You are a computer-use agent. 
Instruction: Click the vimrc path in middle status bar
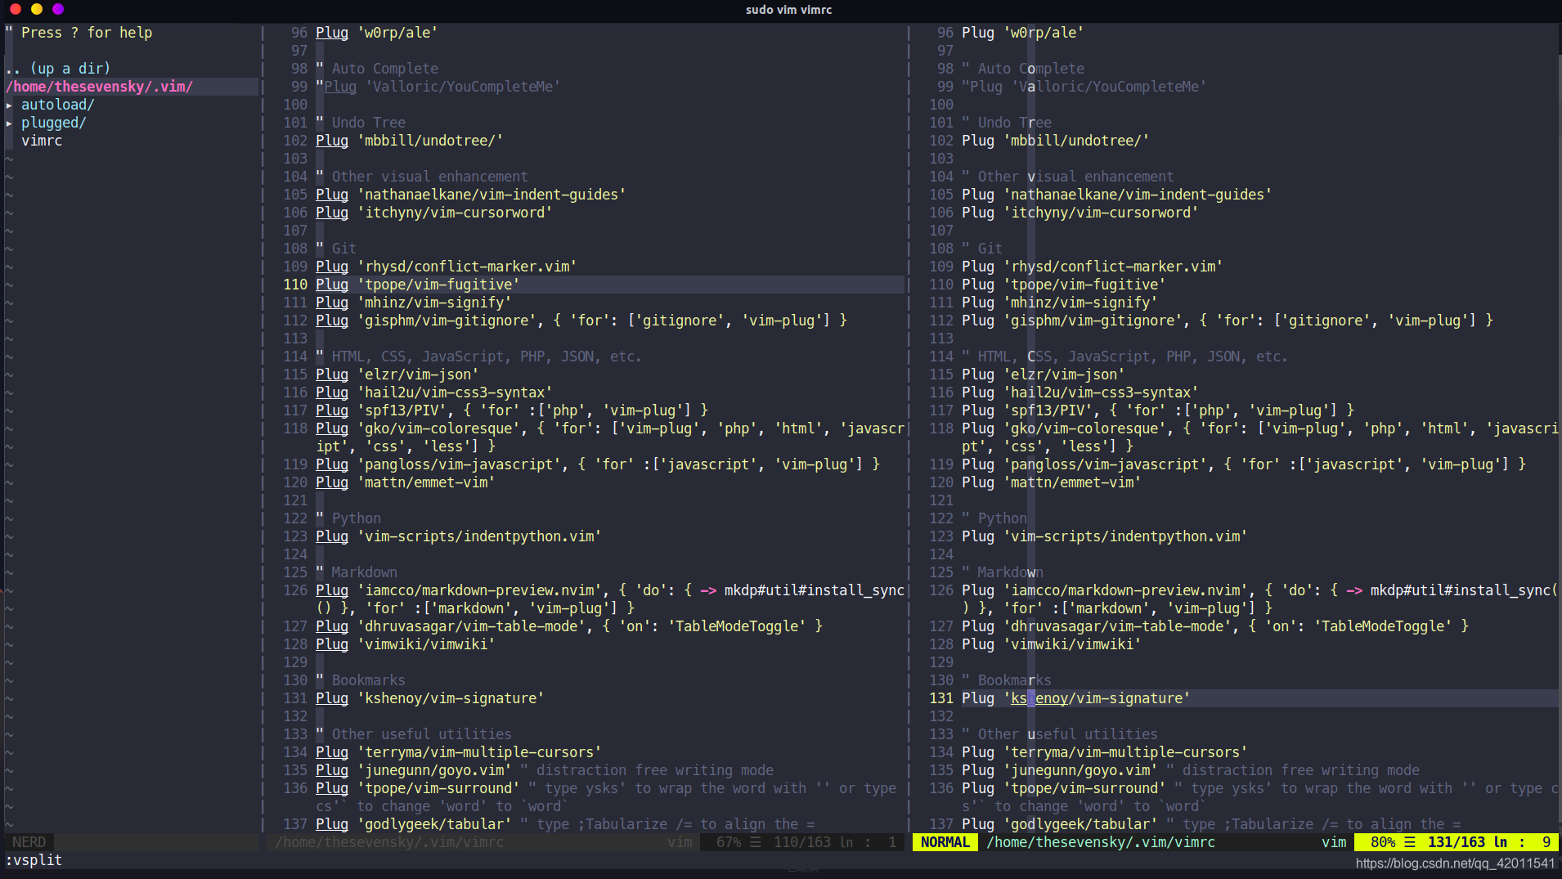click(389, 842)
